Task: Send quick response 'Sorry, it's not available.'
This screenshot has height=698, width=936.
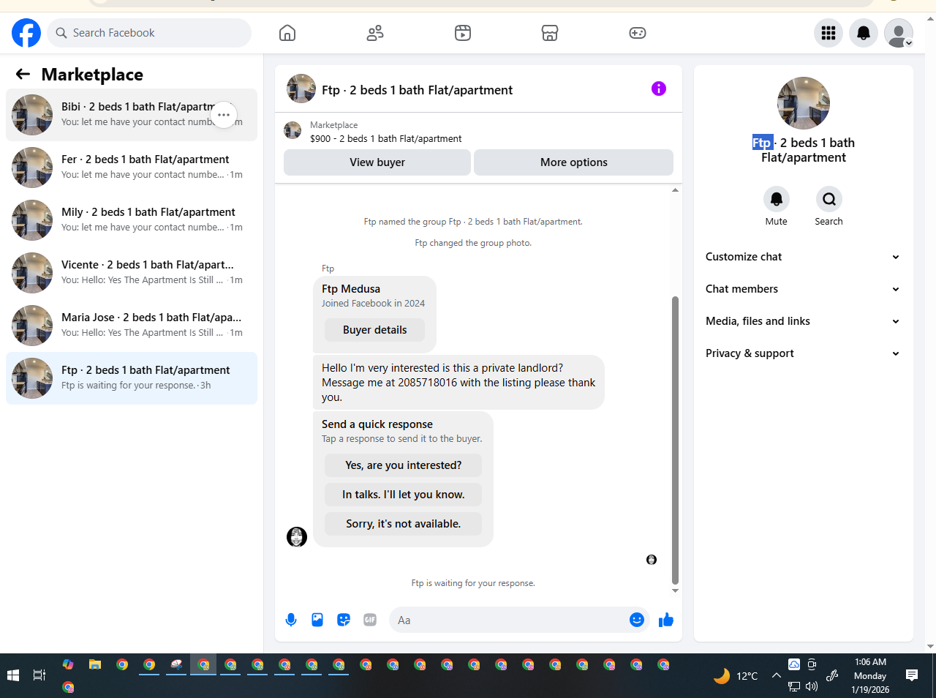Action: [404, 524]
